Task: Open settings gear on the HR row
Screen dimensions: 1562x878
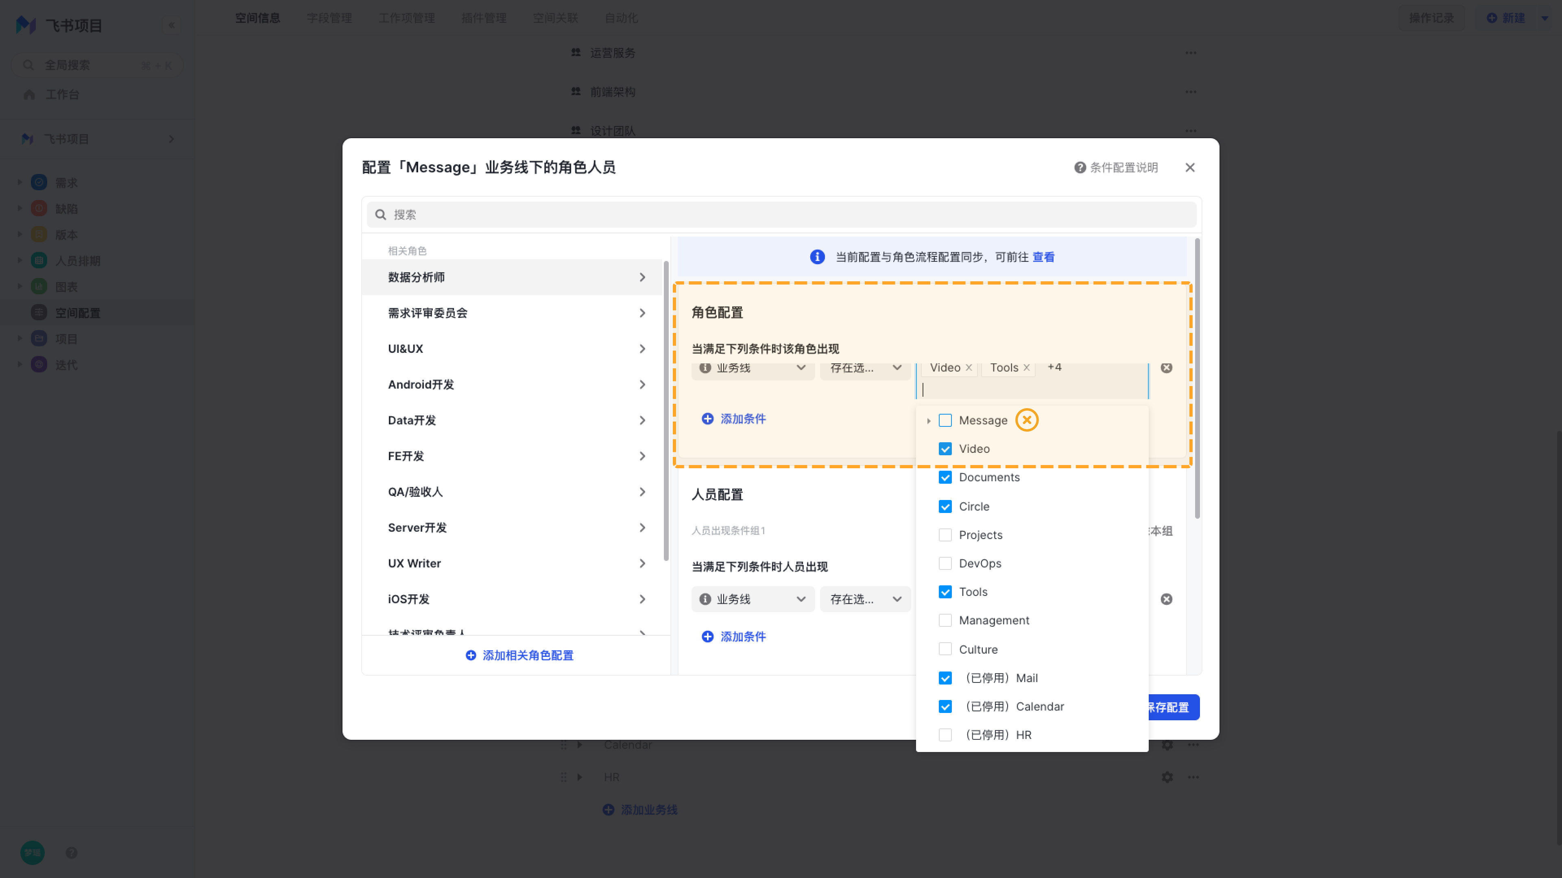Action: 1167,777
